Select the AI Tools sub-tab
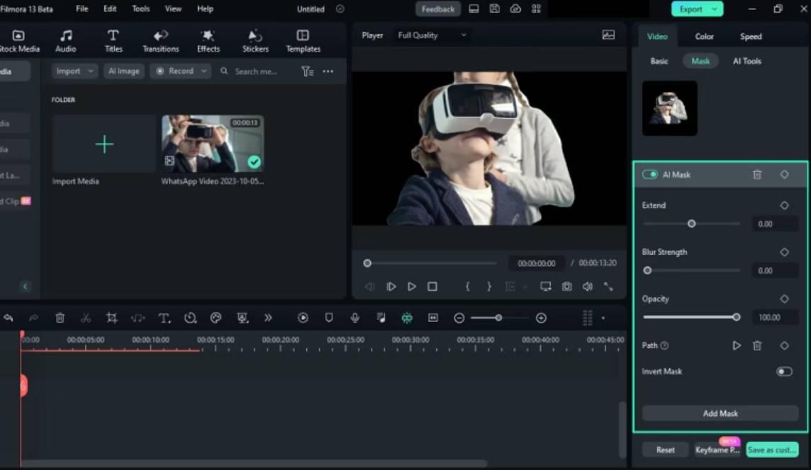This screenshot has height=470, width=811. tap(747, 61)
